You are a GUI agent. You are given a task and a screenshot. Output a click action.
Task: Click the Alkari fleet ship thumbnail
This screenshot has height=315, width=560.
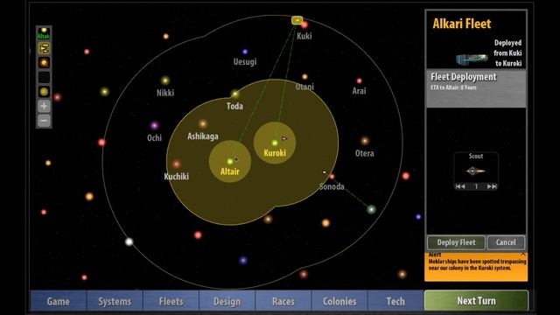tap(472, 59)
